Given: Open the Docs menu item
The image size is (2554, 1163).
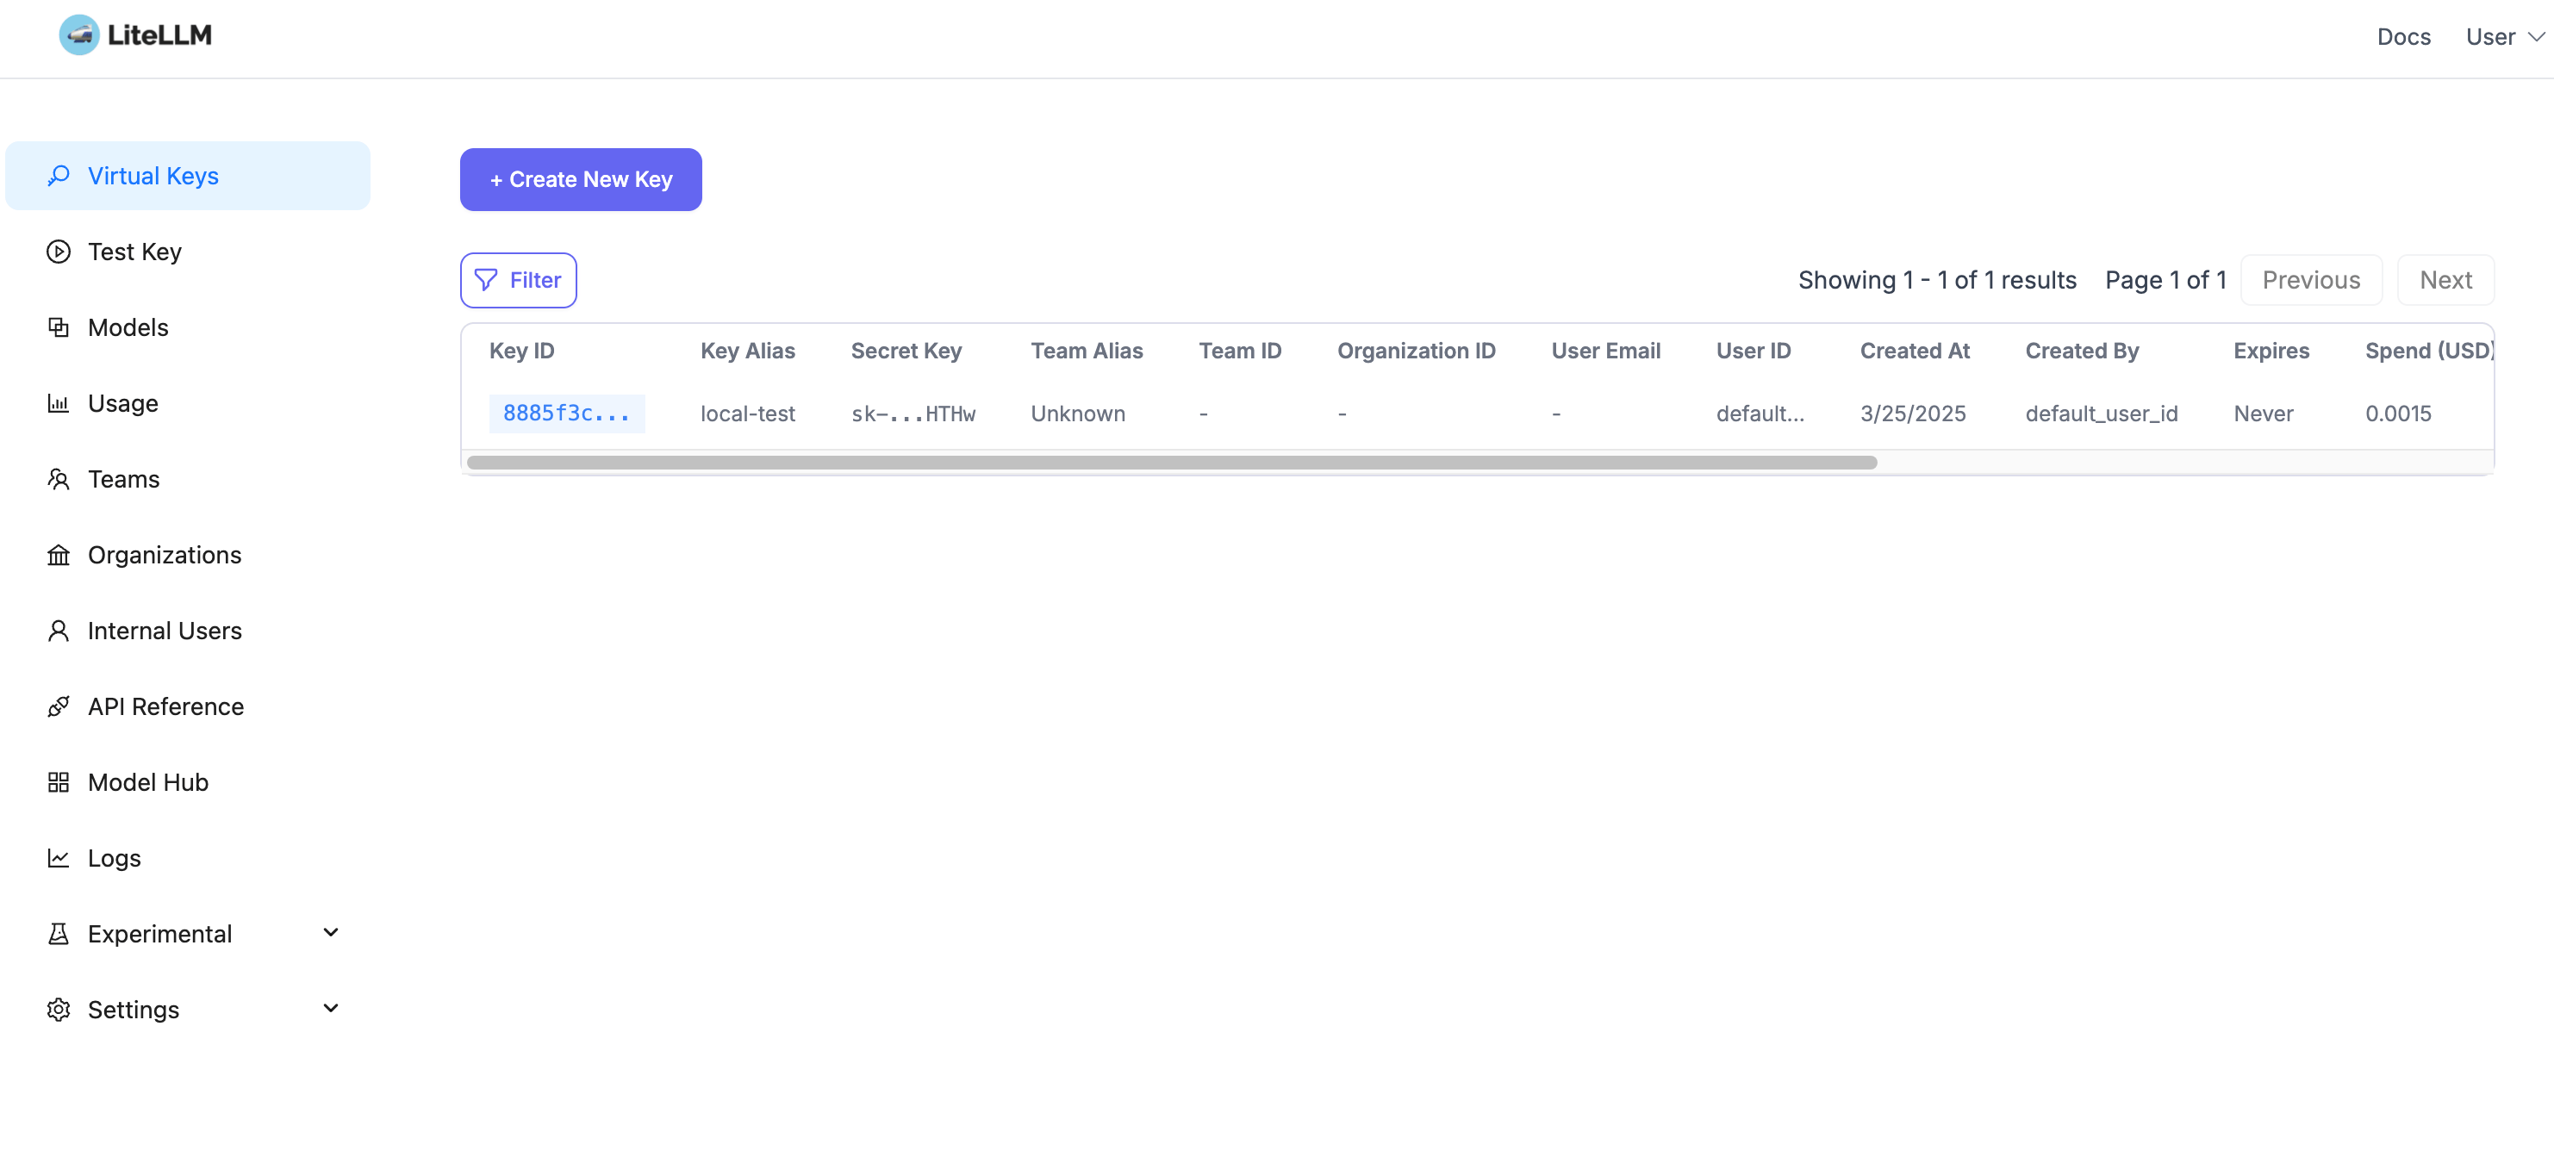Looking at the screenshot, I should [2403, 37].
